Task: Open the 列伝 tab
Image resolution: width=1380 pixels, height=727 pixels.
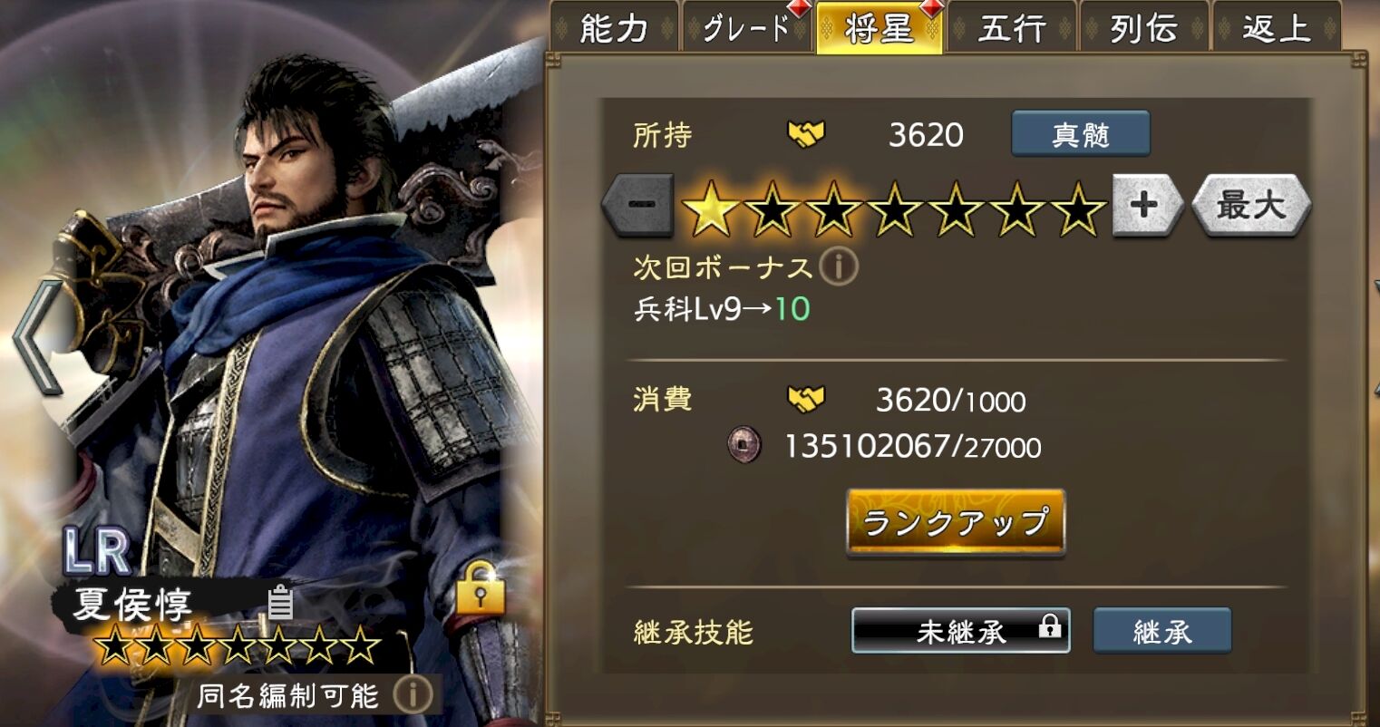Action: (1143, 28)
